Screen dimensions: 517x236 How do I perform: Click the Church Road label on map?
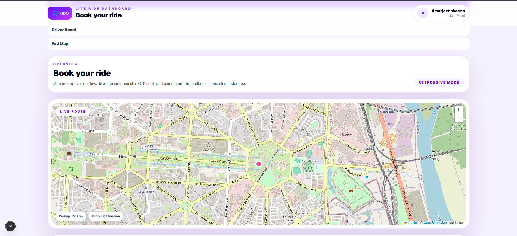click(86, 131)
